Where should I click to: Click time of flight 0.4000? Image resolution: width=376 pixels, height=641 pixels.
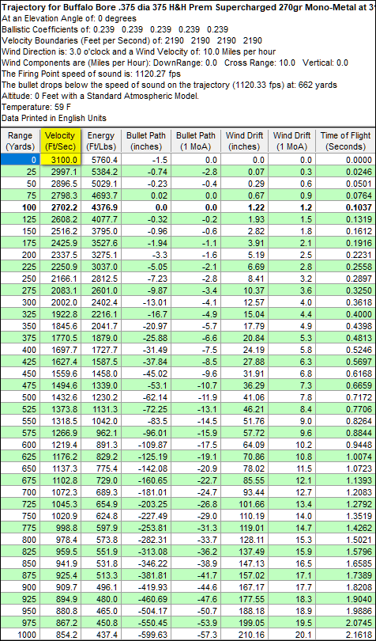(345, 314)
